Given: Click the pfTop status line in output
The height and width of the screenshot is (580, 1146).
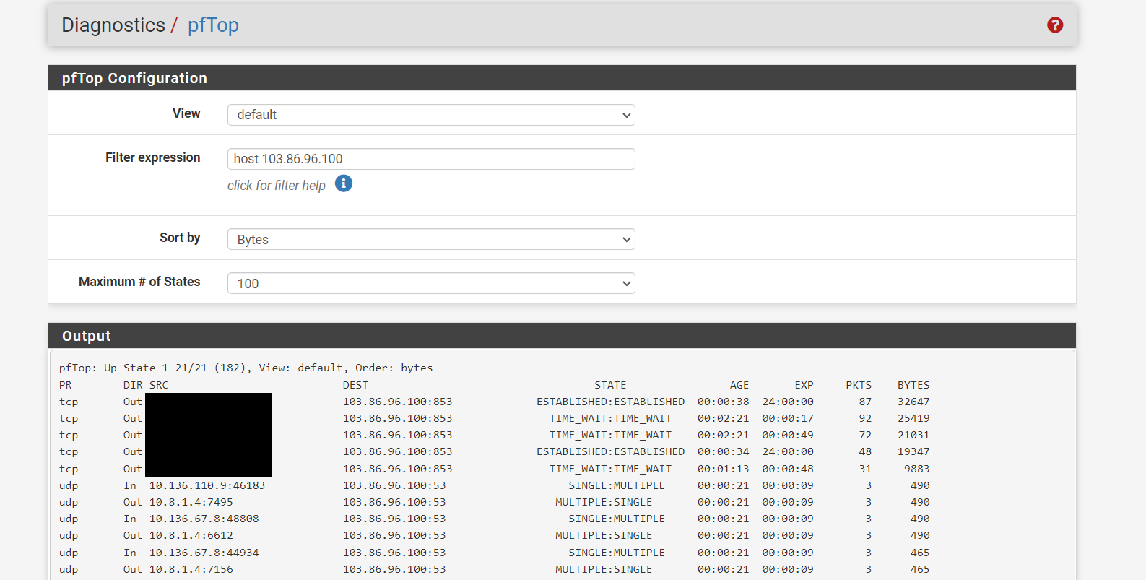Looking at the screenshot, I should (246, 368).
